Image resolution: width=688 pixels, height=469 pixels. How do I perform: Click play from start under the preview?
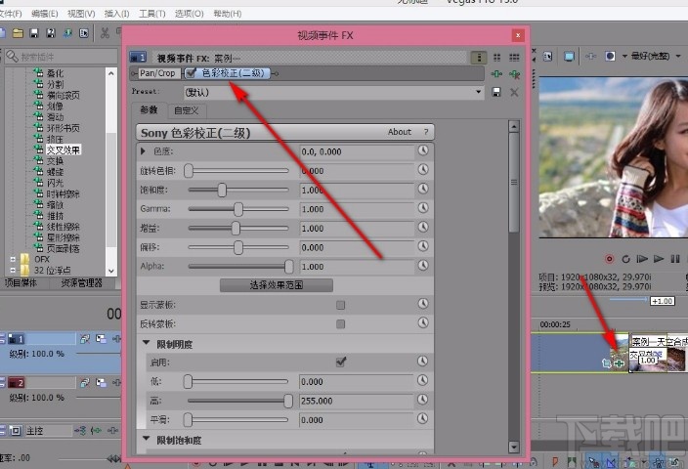[x=642, y=259]
